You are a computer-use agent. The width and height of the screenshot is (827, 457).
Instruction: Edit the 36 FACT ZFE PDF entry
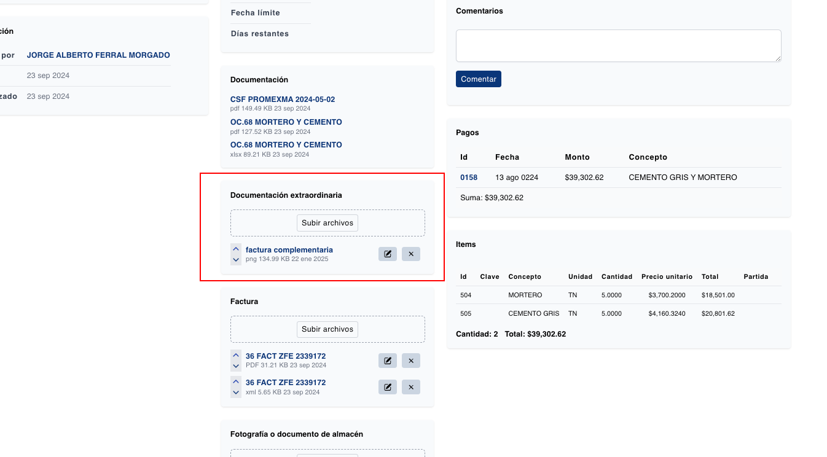[387, 361]
